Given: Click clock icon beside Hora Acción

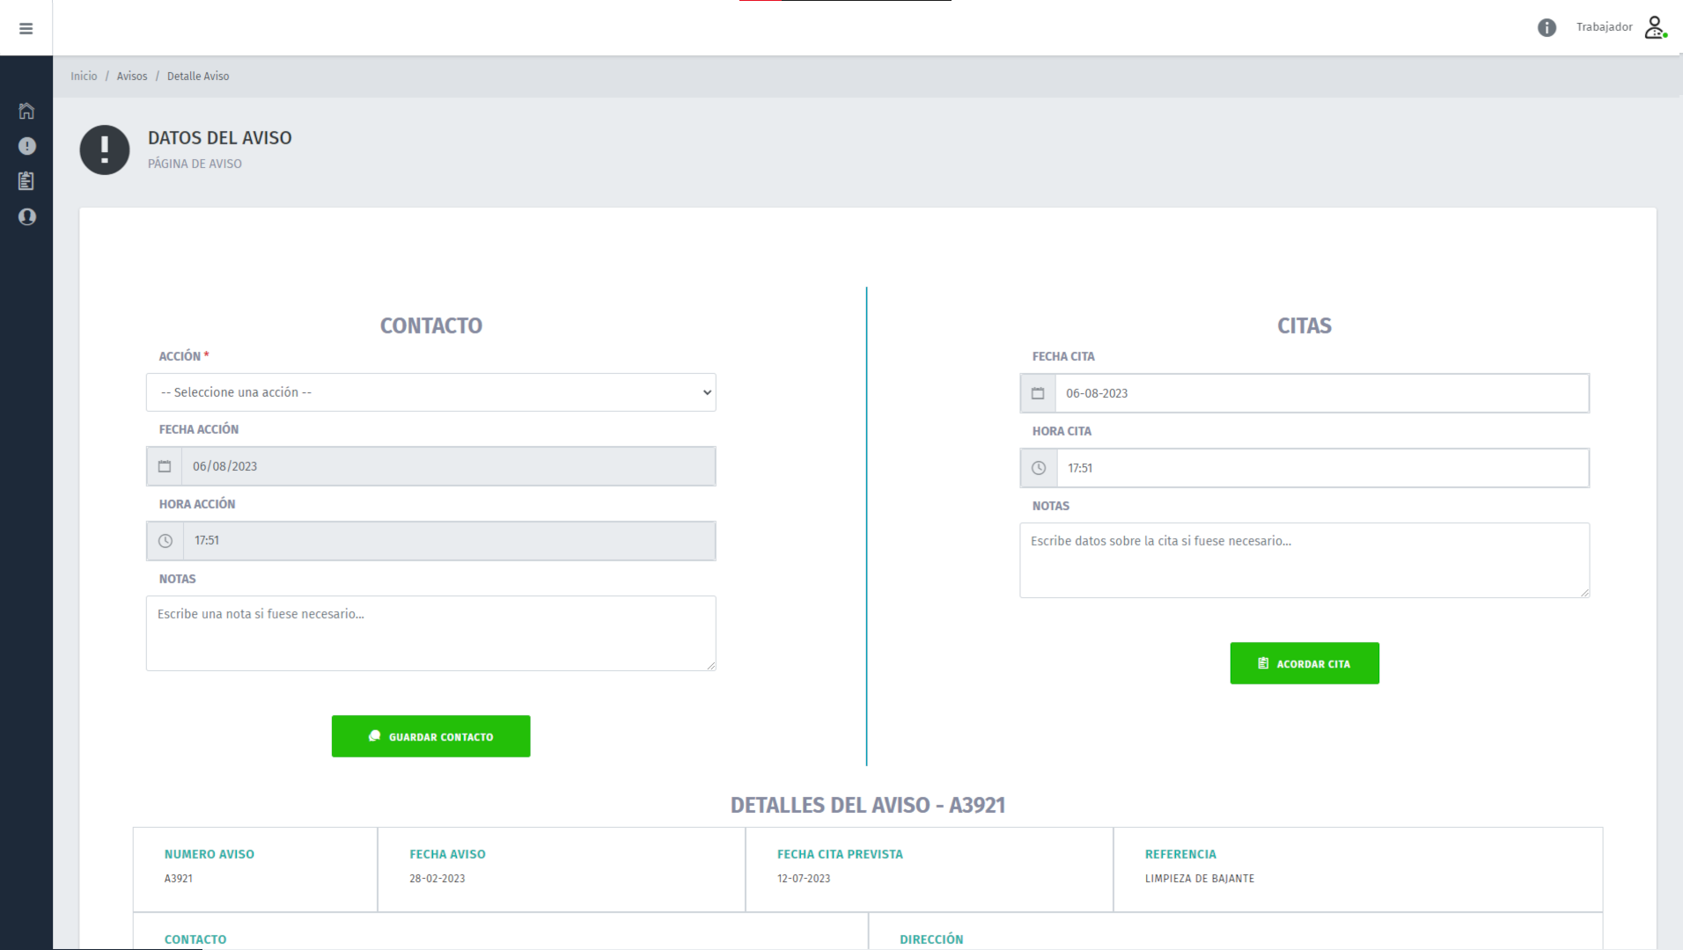Looking at the screenshot, I should (165, 541).
